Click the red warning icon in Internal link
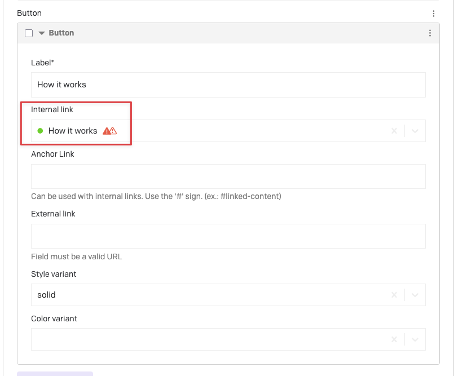Viewport: 454px width, 376px height. [110, 131]
